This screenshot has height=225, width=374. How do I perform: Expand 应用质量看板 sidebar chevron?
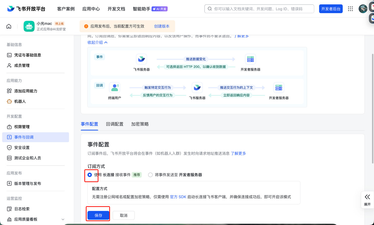coord(63,219)
